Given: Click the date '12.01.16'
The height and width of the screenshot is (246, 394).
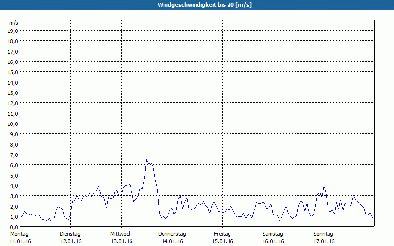Looking at the screenshot, I should click(71, 242).
